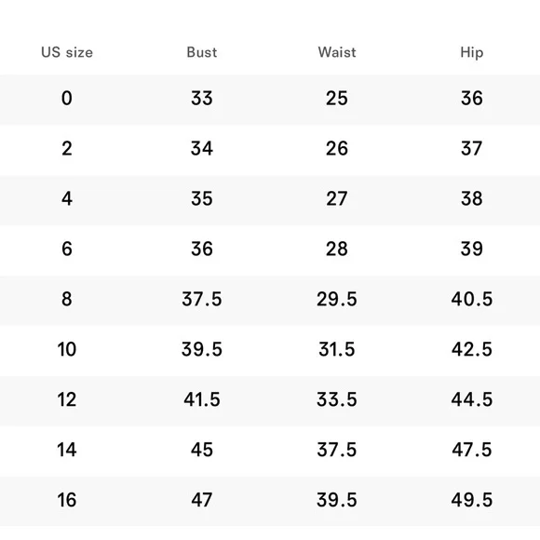Screen dimensions: 540x540
Task: Click hip value 44.5 in size 12 row
Action: pyautogui.click(x=472, y=399)
